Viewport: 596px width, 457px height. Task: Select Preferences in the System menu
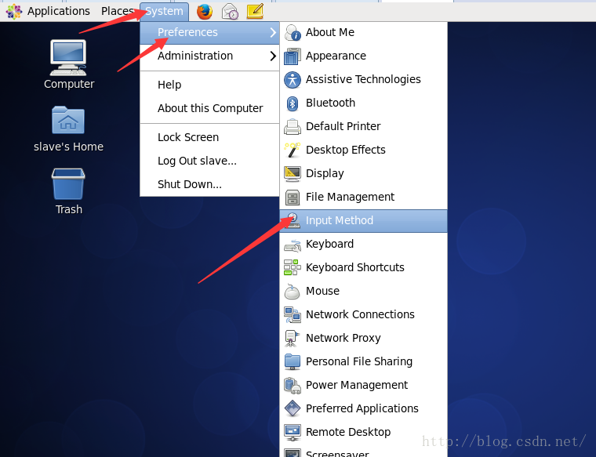[210, 33]
